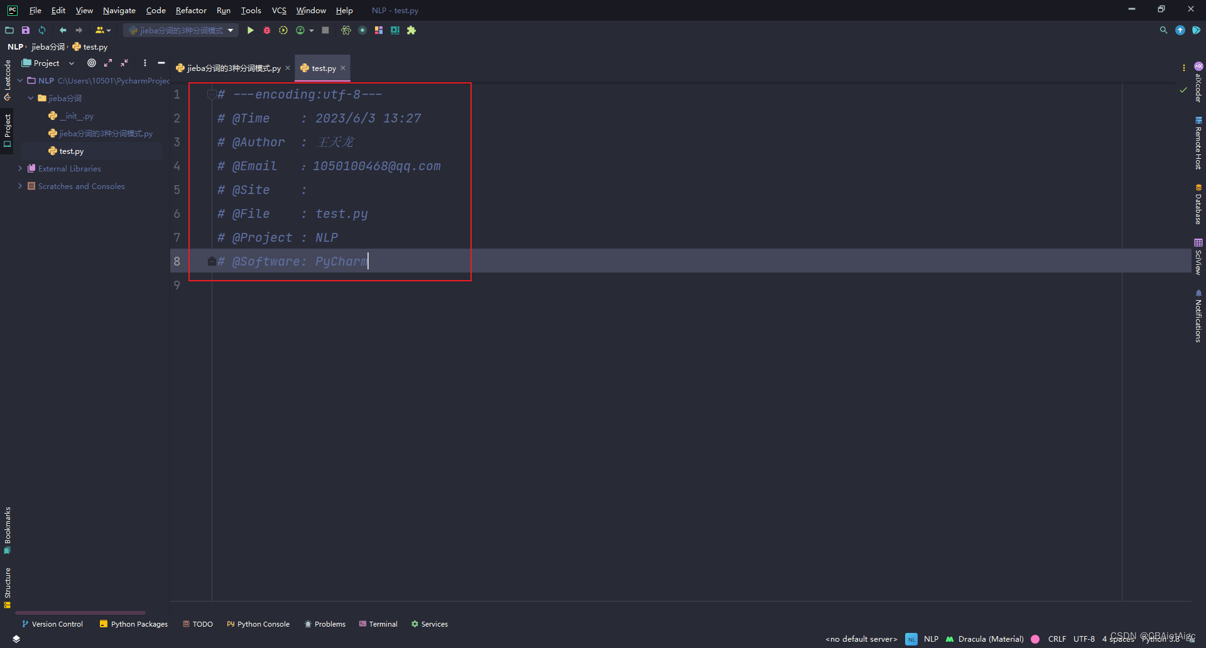Image resolution: width=1206 pixels, height=648 pixels.
Task: Hide the Project panel with minus icon
Action: [161, 63]
